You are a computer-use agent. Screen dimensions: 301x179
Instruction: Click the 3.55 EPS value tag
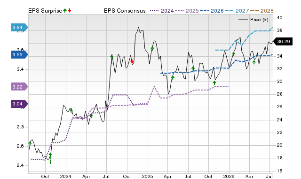click(20, 55)
